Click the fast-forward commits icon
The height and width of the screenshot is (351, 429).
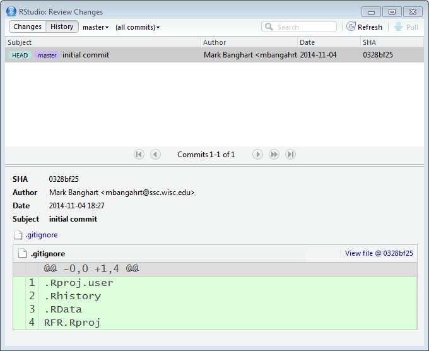(x=274, y=155)
